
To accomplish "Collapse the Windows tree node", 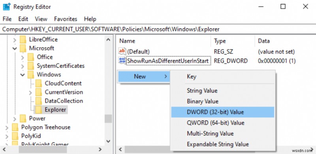I will pyautogui.click(x=23, y=75).
